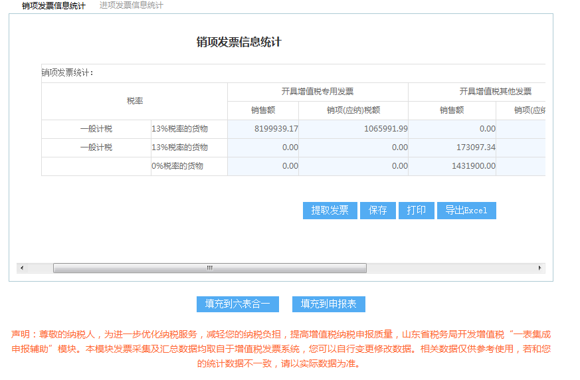Screen dimensions: 580x380
Task: Click the 销项(应纳)税额 header under 专用发票
Action: tap(353, 110)
